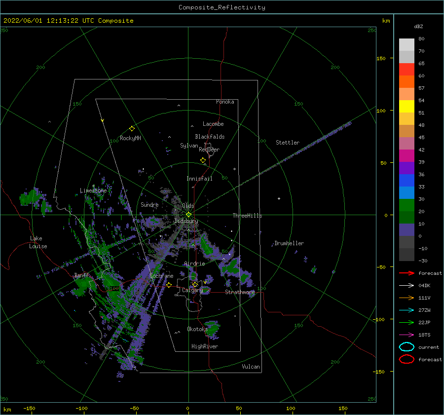
Task: Click the asterisk marker east of Innisfail
Action: click(x=234, y=169)
